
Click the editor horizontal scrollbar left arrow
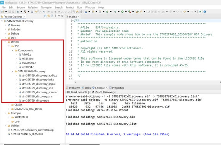click(76, 82)
